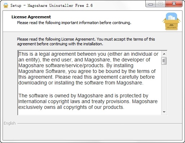This screenshot has height=143, width=185.
Task: Click the license scrollbar thumb
Action: 164,61
